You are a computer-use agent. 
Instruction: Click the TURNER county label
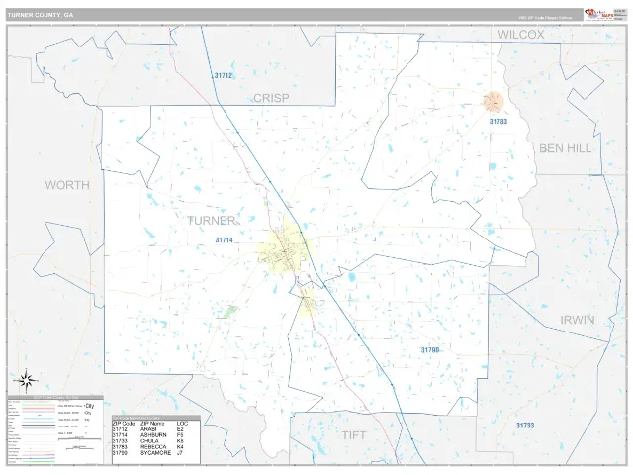(x=211, y=220)
